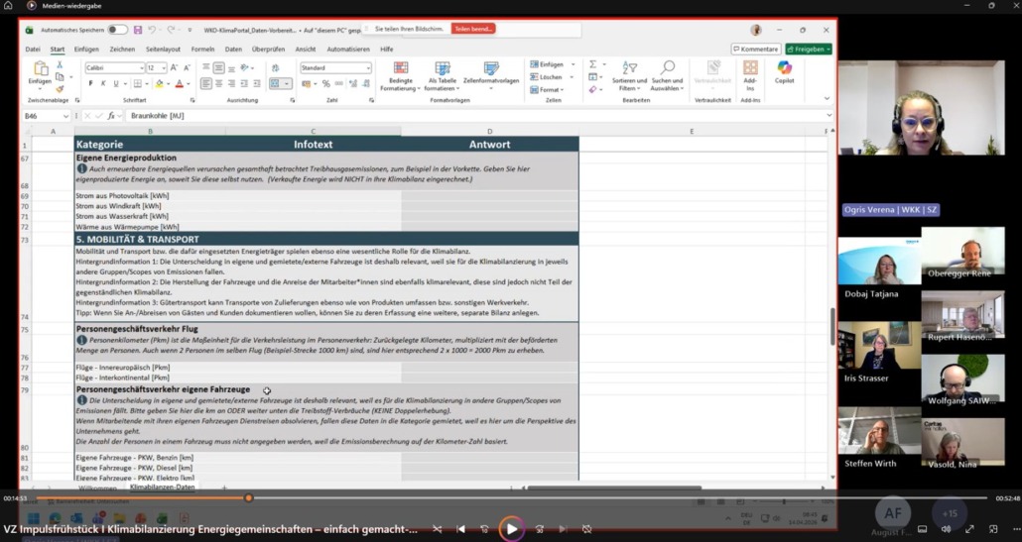Viewport: 1022px width, 542px height.
Task: Click the Teilen beenden button
Action: [x=472, y=29]
